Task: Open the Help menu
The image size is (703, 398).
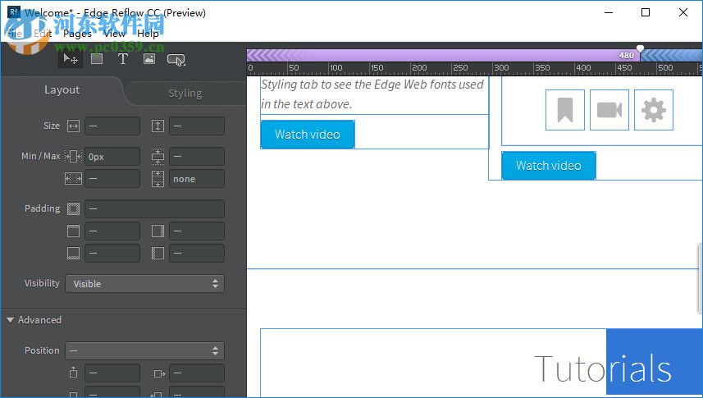Action: point(148,33)
